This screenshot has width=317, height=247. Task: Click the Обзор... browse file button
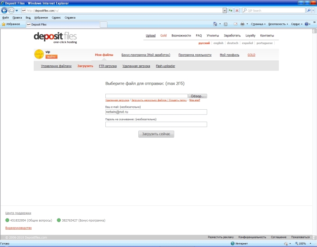coord(197,96)
